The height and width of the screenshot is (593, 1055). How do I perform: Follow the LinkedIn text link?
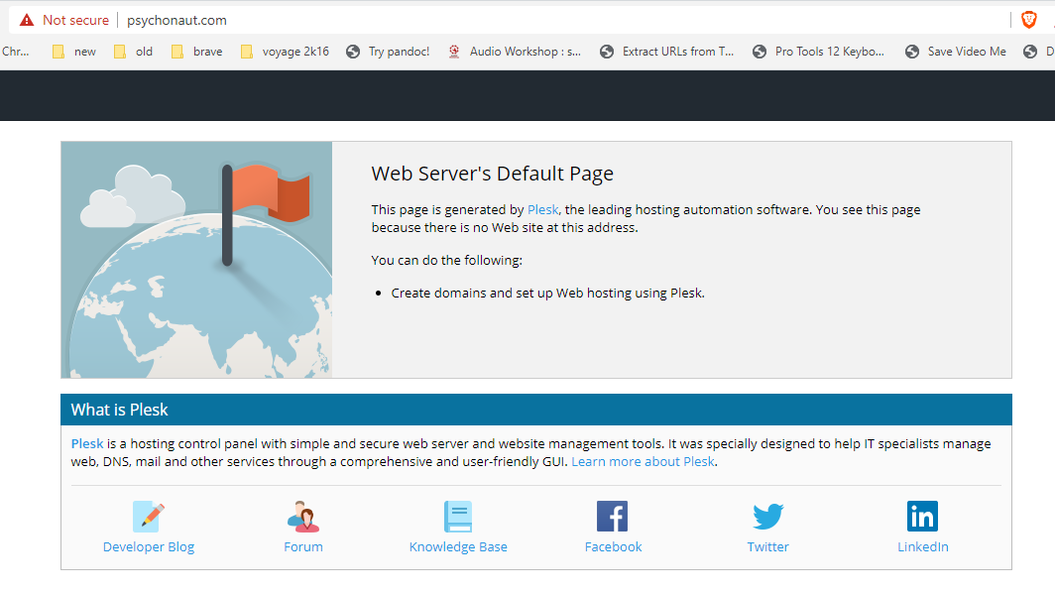tap(922, 547)
